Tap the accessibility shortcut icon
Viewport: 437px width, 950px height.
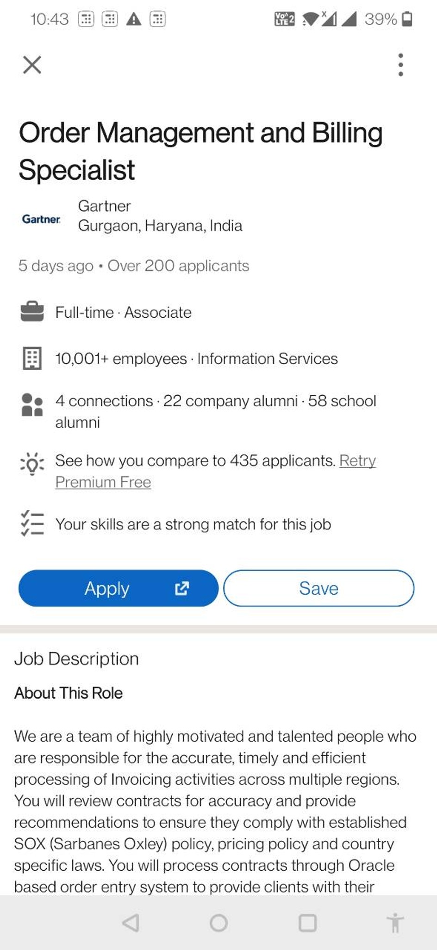point(395,923)
